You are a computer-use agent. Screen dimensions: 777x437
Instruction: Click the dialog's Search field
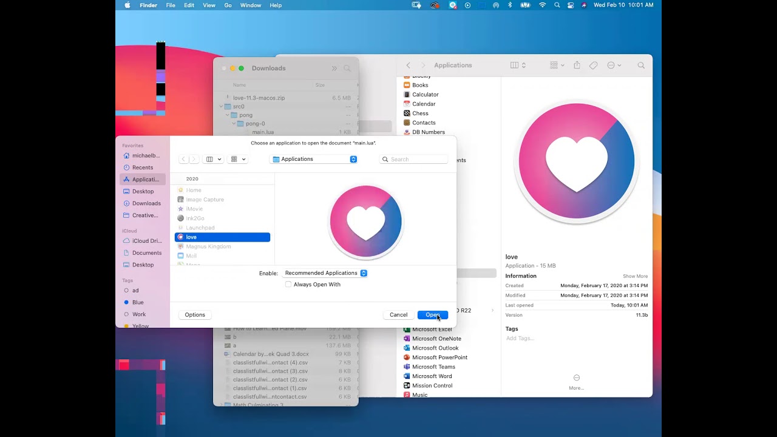414,159
